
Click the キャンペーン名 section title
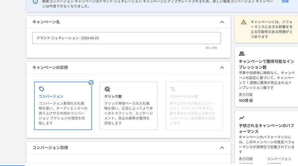coord(46,22)
